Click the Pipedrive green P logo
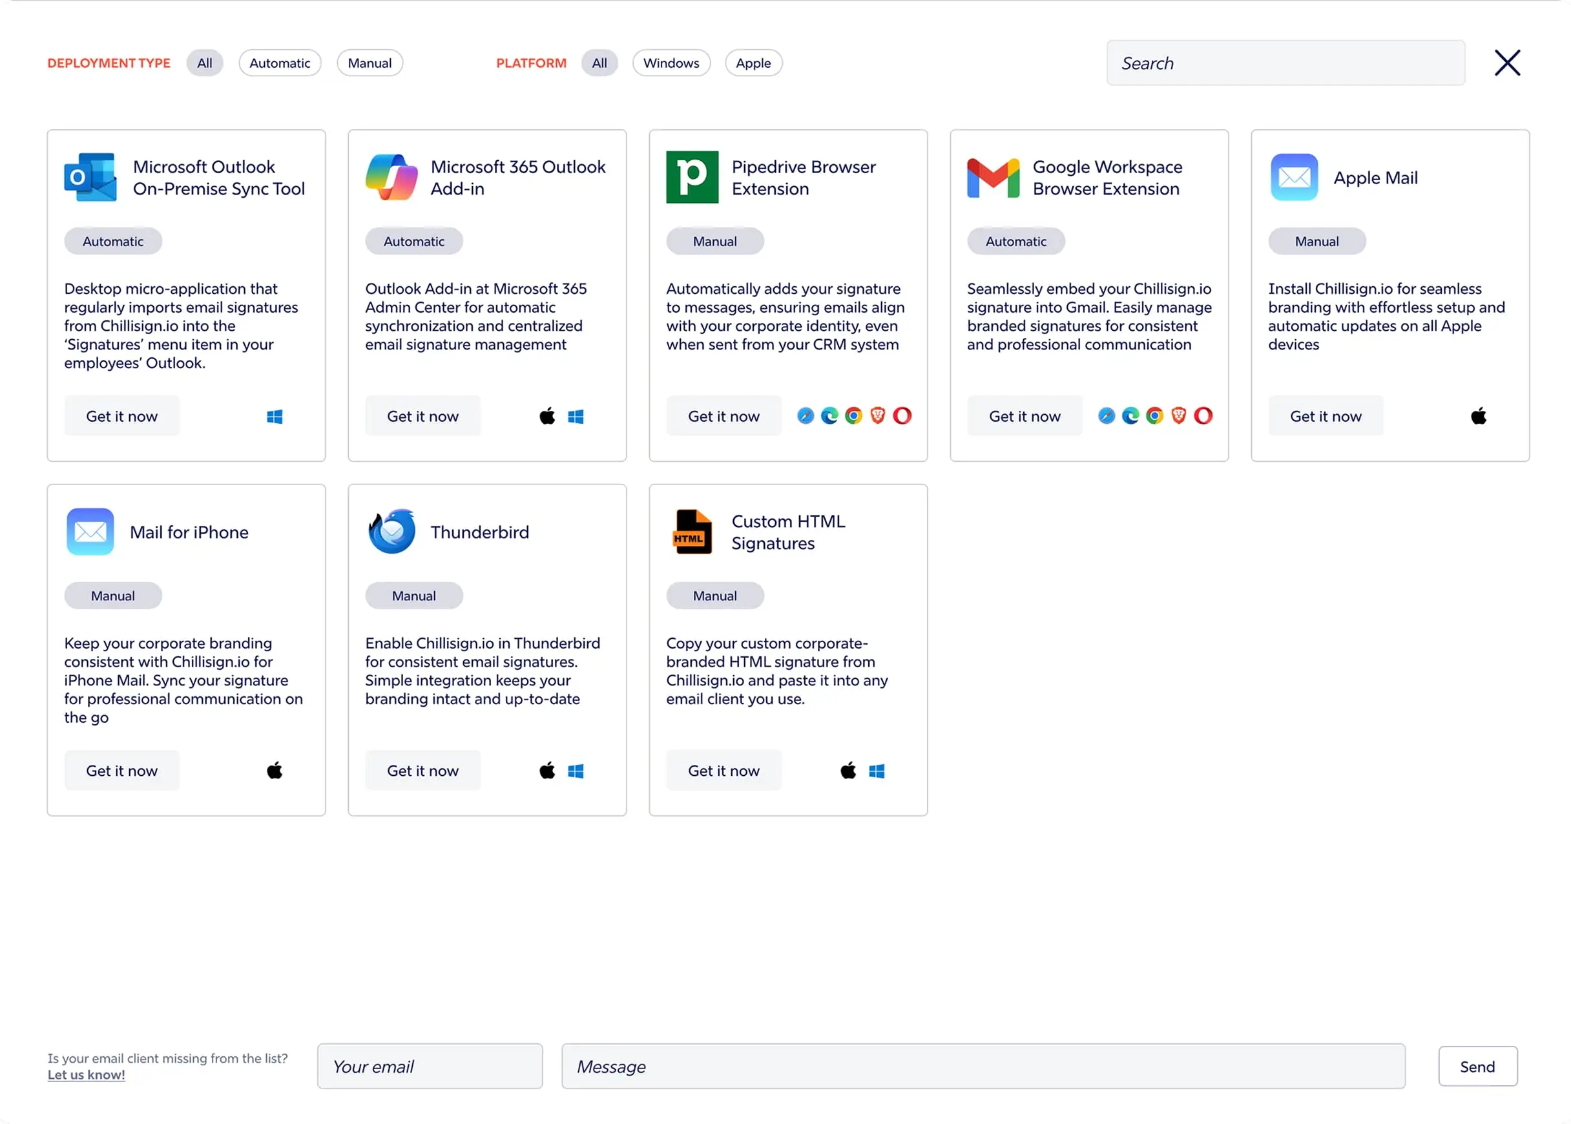Screen dimensions: 1571x1124 click(692, 177)
